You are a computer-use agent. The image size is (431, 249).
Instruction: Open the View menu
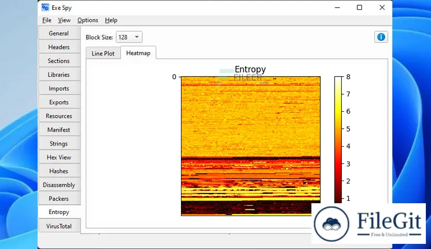[64, 20]
